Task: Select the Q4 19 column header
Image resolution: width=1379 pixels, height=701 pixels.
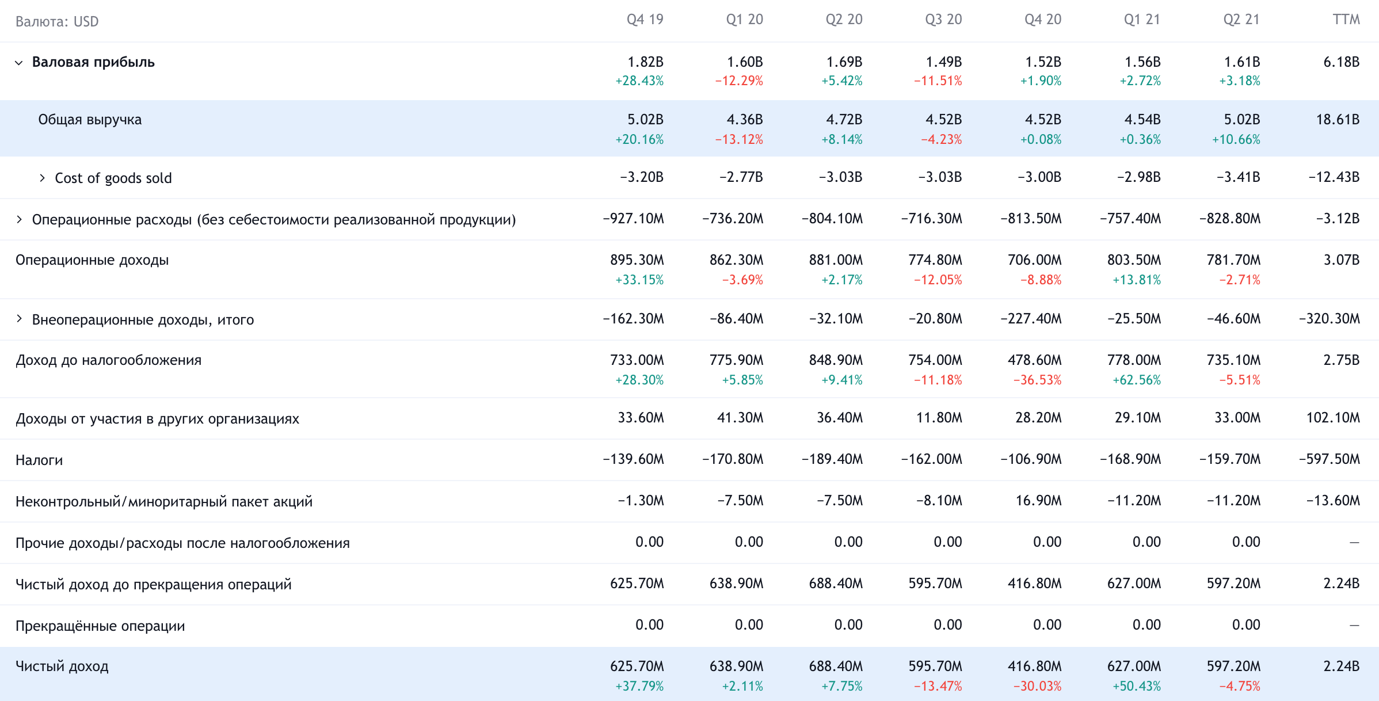Action: (645, 20)
